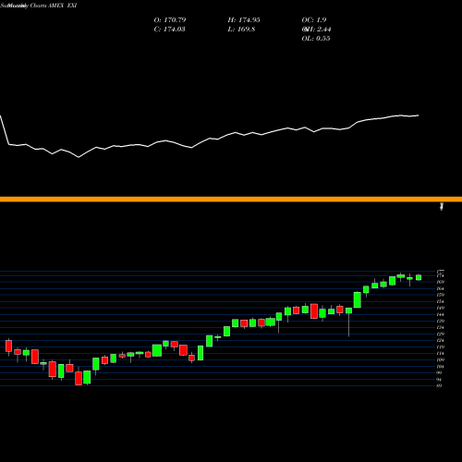Click the low price value L: 169.8
The width and height of the screenshot is (462, 462).
241,30
